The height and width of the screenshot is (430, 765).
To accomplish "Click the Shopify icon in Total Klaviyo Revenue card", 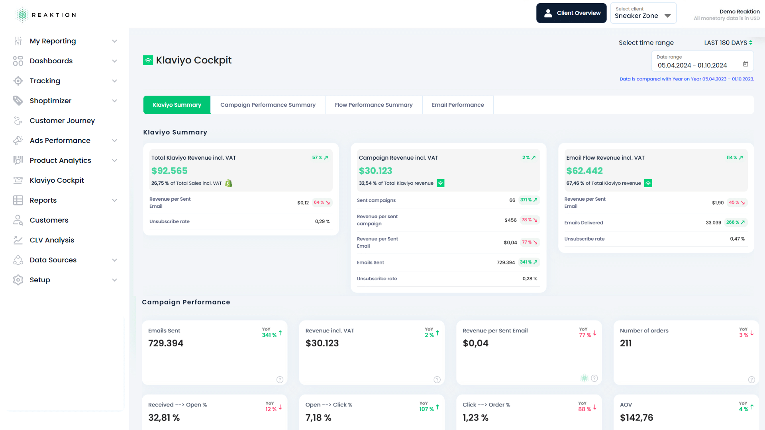I will pyautogui.click(x=229, y=183).
